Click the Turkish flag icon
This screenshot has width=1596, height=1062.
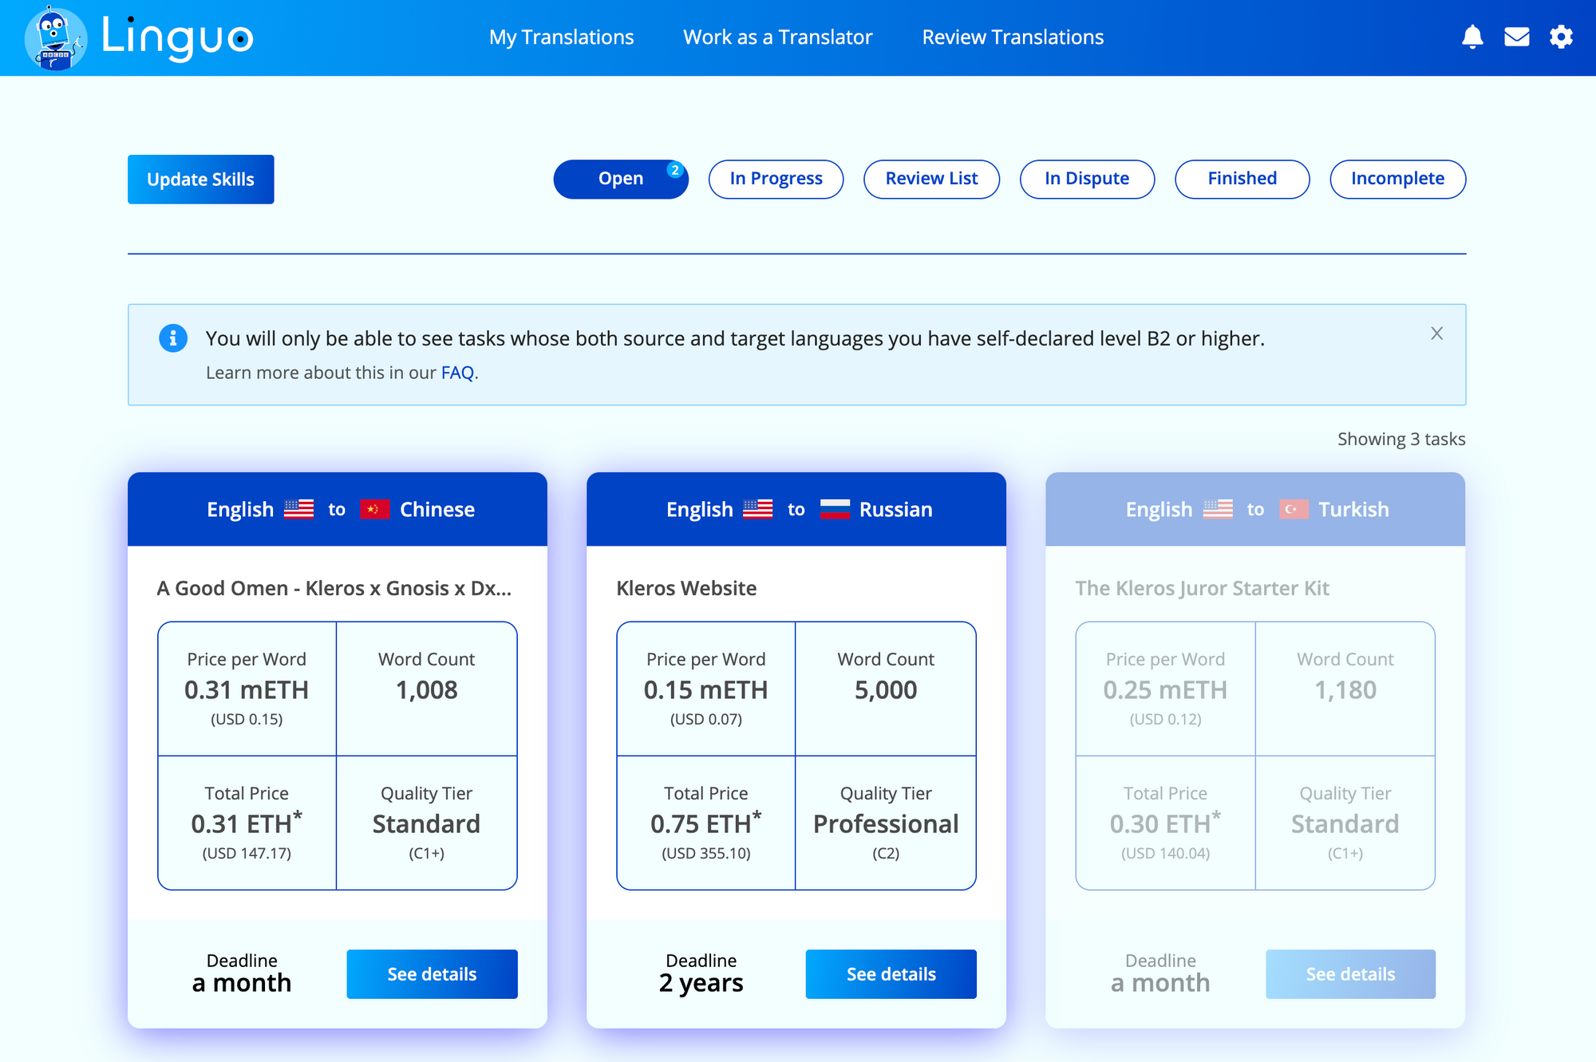(x=1294, y=509)
